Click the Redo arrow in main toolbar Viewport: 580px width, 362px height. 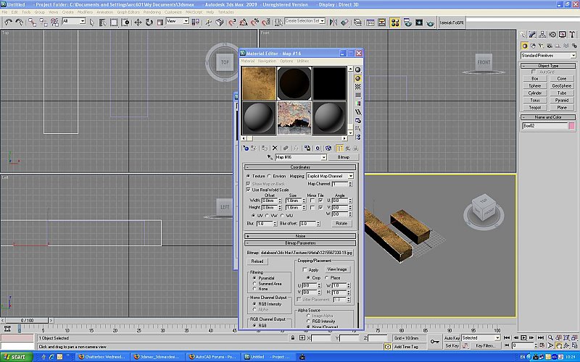click(19, 22)
